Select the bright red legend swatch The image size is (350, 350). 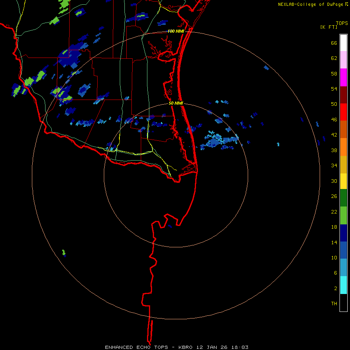point(343,112)
